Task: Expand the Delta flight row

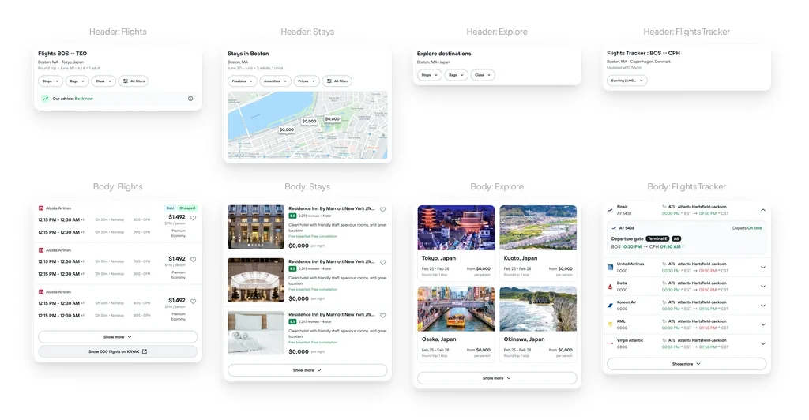Action: pyautogui.click(x=763, y=286)
